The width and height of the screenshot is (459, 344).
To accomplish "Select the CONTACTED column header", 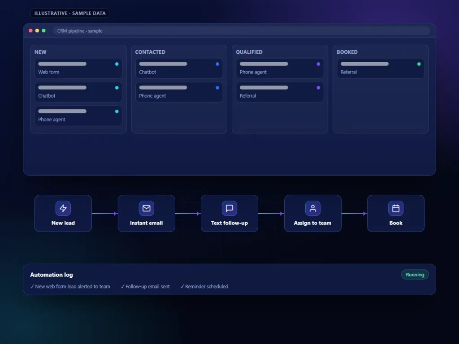I will point(150,52).
